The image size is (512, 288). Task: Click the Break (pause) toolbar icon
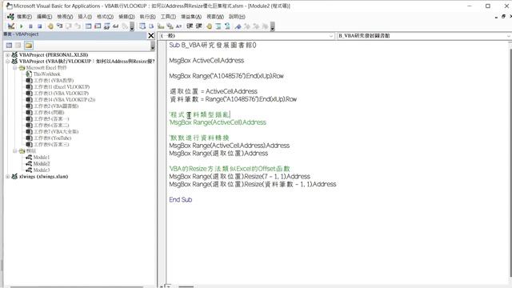(30, 26)
